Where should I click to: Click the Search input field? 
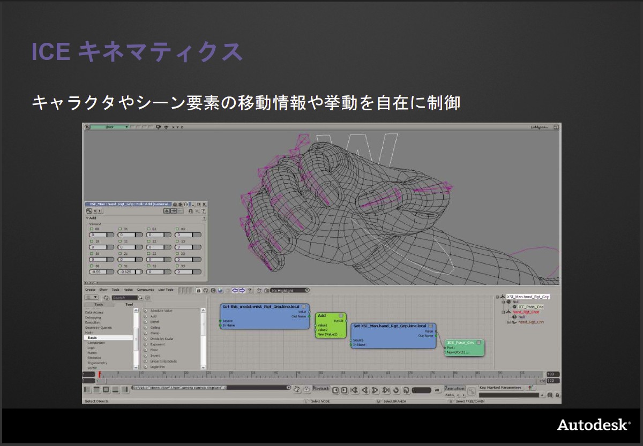(x=124, y=298)
